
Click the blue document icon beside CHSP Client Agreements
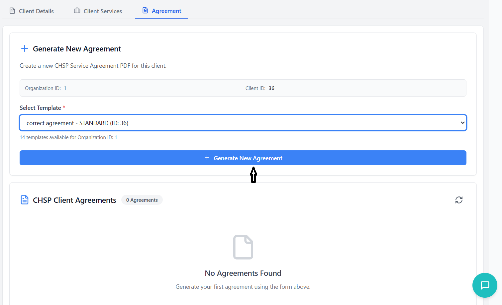25,200
